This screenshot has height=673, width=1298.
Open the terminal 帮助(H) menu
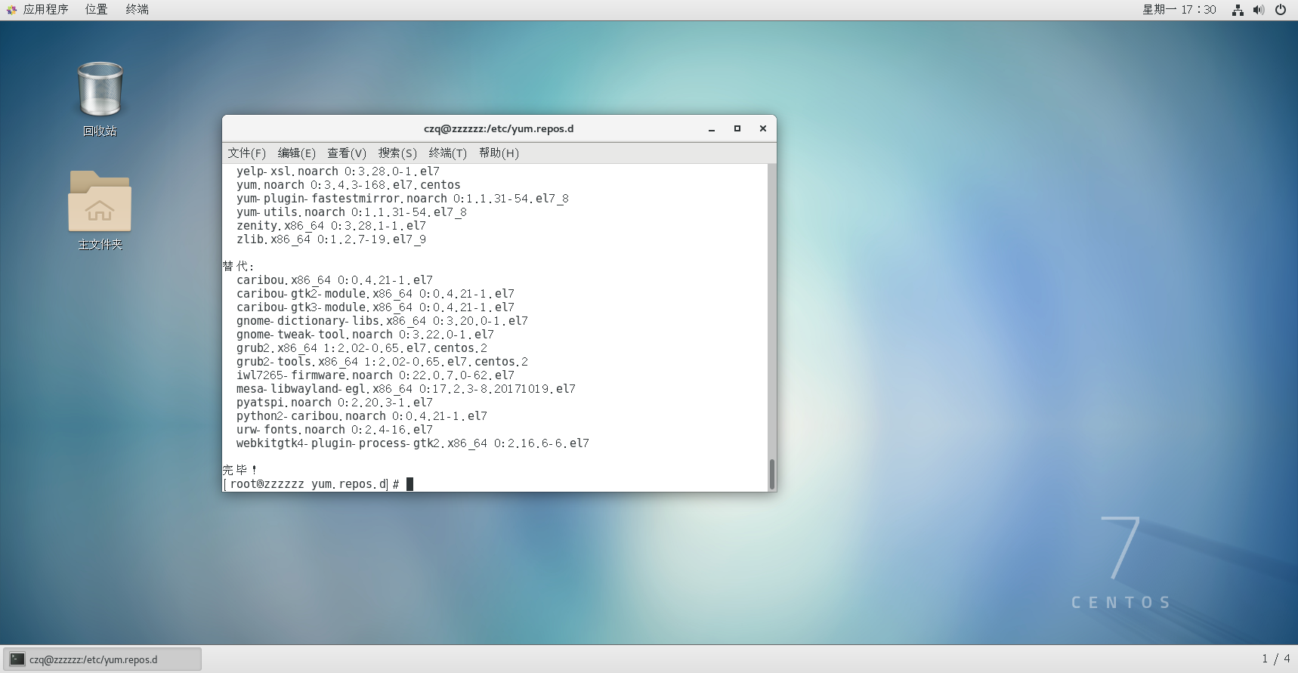499,153
